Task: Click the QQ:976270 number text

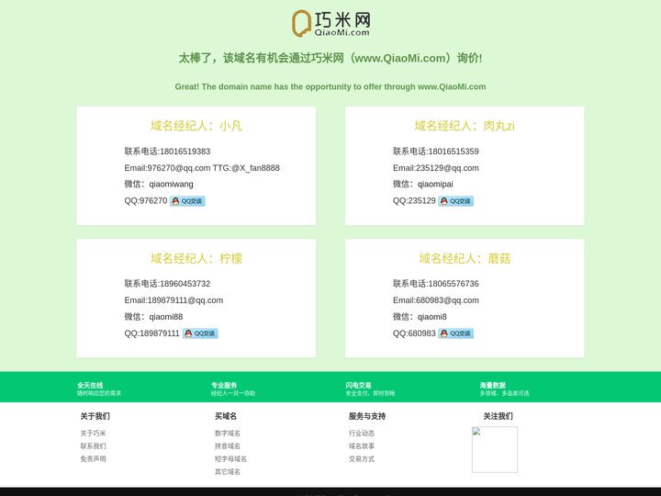Action: point(146,201)
